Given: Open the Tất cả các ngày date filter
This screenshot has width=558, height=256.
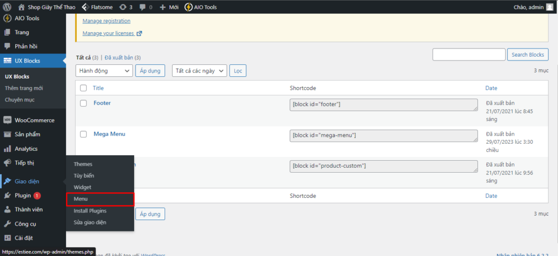Looking at the screenshot, I should click(x=199, y=71).
